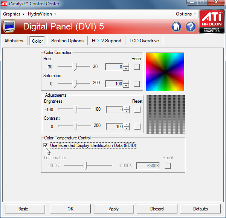
Task: Minimize the Catalyst Control Center window
Action: (x=192, y=3)
